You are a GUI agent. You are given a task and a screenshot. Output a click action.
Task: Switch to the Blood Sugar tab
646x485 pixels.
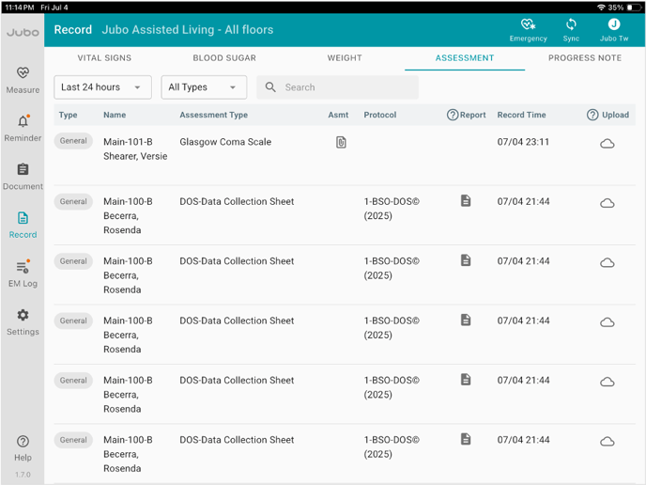[x=224, y=58]
